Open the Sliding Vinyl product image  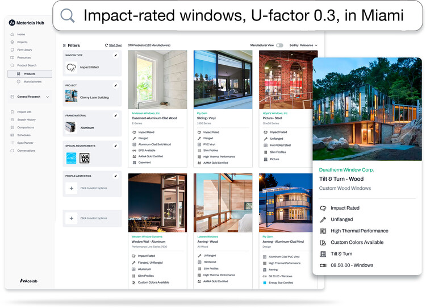click(x=223, y=80)
